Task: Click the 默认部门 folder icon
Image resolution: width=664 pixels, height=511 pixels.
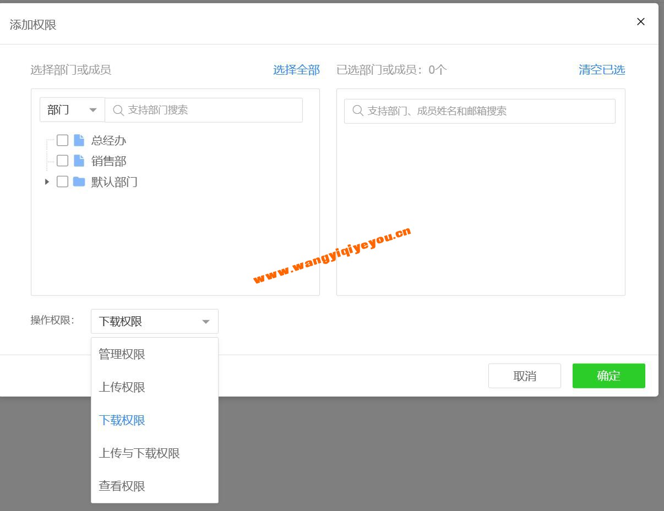Action: click(79, 182)
